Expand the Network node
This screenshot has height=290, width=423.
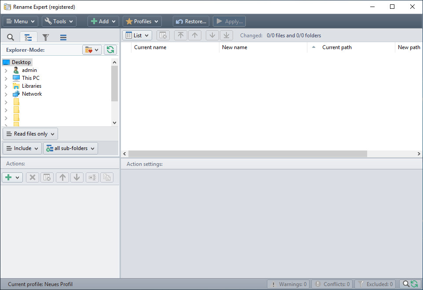click(x=6, y=94)
